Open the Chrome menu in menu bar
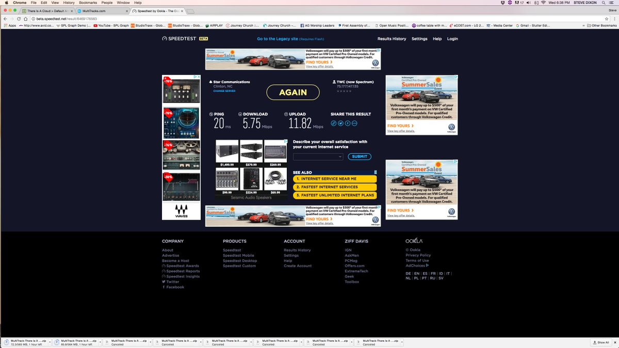 [20, 3]
